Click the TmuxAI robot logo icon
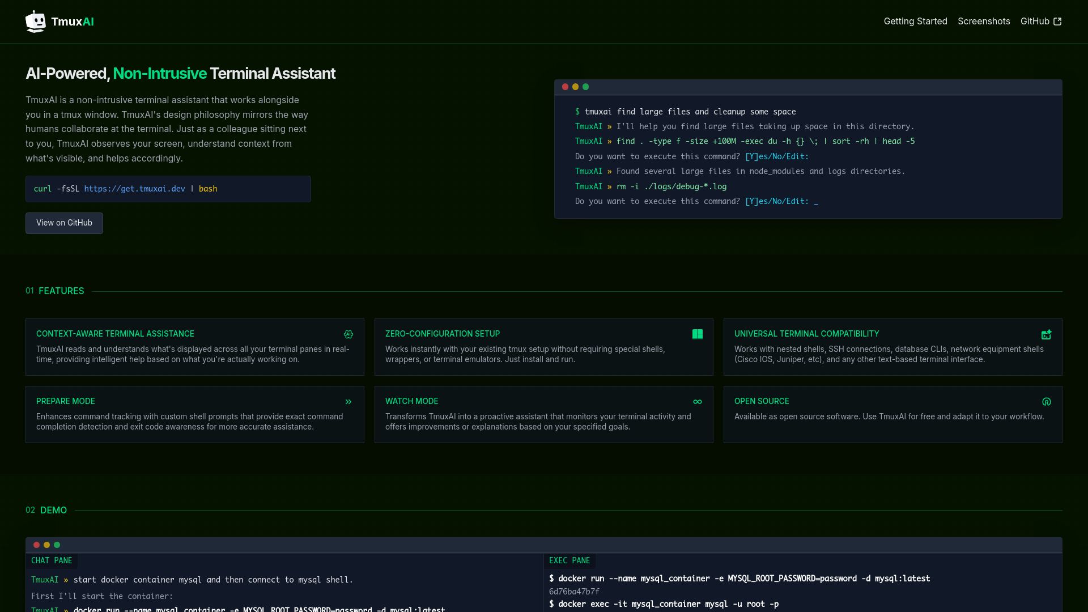This screenshot has height=612, width=1088. (36, 22)
